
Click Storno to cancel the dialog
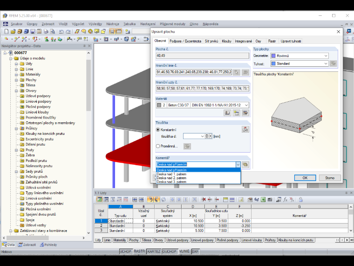pyautogui.click(x=330, y=178)
